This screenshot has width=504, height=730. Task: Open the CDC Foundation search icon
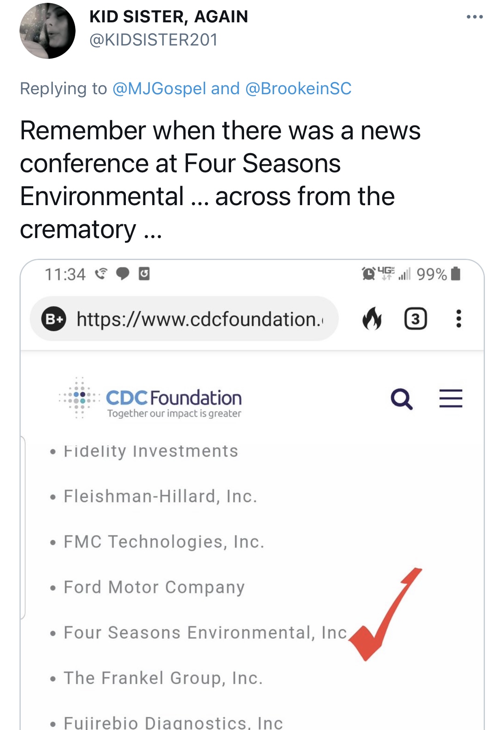point(402,399)
